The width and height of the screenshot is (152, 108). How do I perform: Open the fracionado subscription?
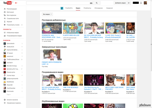tap(10, 91)
